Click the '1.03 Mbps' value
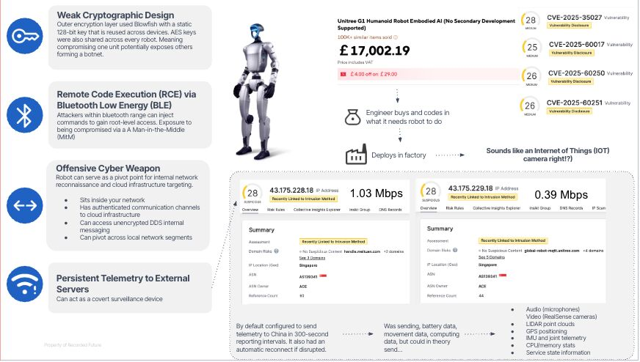The width and height of the screenshot is (640, 362). [x=377, y=193]
